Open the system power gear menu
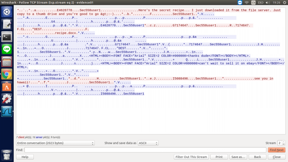 pos(285,3)
